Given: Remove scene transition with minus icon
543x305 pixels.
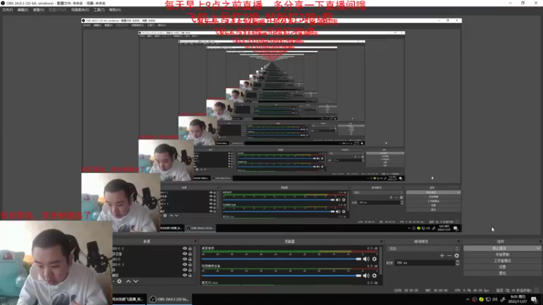Looking at the screenshot, I should click(449, 256).
